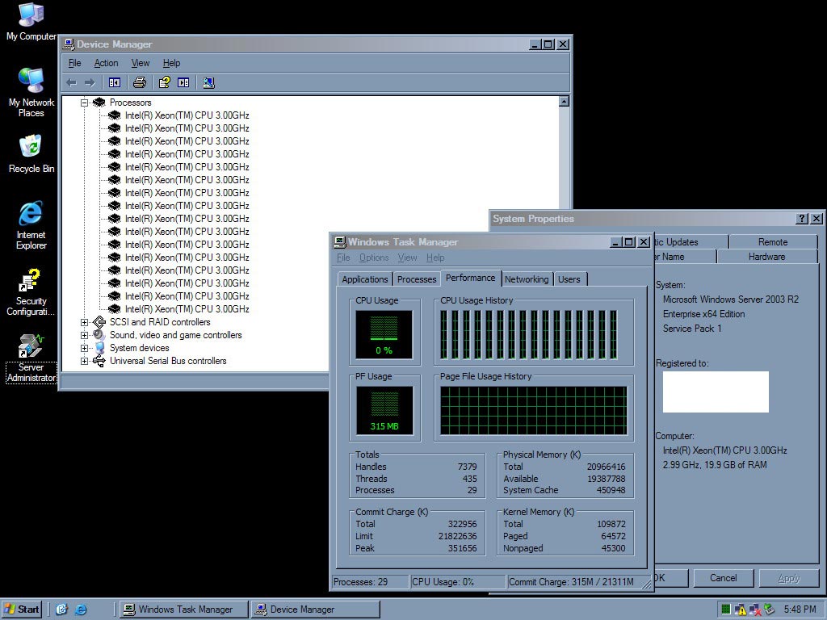Launch Internet Explorer from the quick launch bar
Viewport: 827px width, 620px height.
81,610
